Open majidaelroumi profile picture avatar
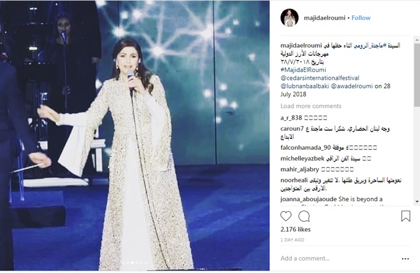This screenshot has height=273, width=420. (289, 17)
